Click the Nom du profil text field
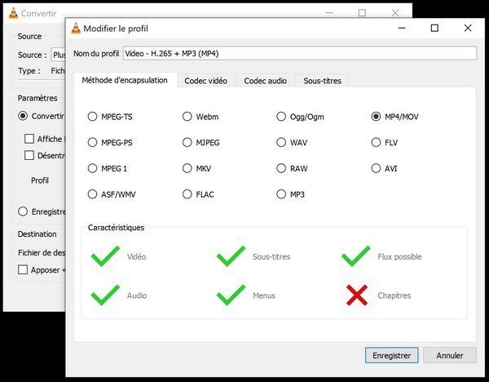Screen dimensions: 489x382 [x=298, y=54]
